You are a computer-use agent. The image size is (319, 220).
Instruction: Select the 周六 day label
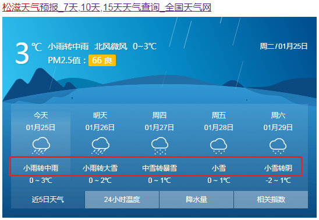click(x=278, y=116)
